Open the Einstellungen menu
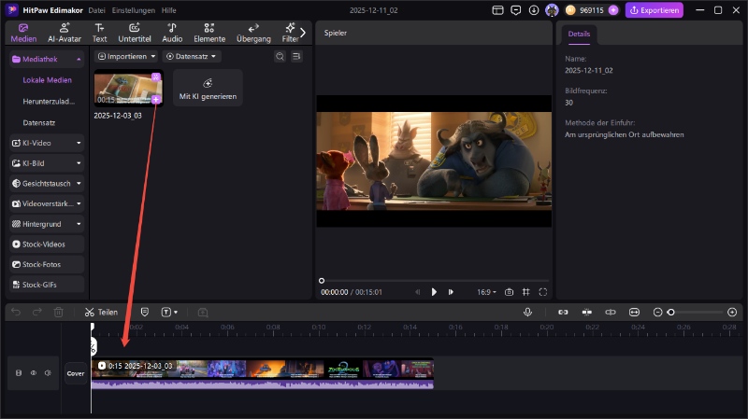748x419 pixels. pyautogui.click(x=134, y=10)
